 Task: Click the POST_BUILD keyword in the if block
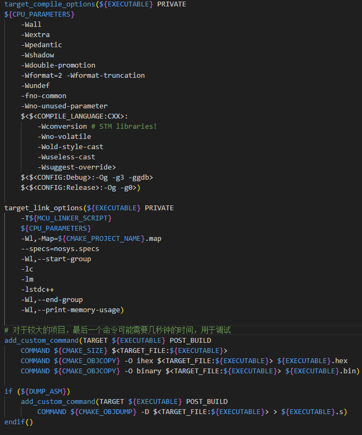tap(207, 402)
